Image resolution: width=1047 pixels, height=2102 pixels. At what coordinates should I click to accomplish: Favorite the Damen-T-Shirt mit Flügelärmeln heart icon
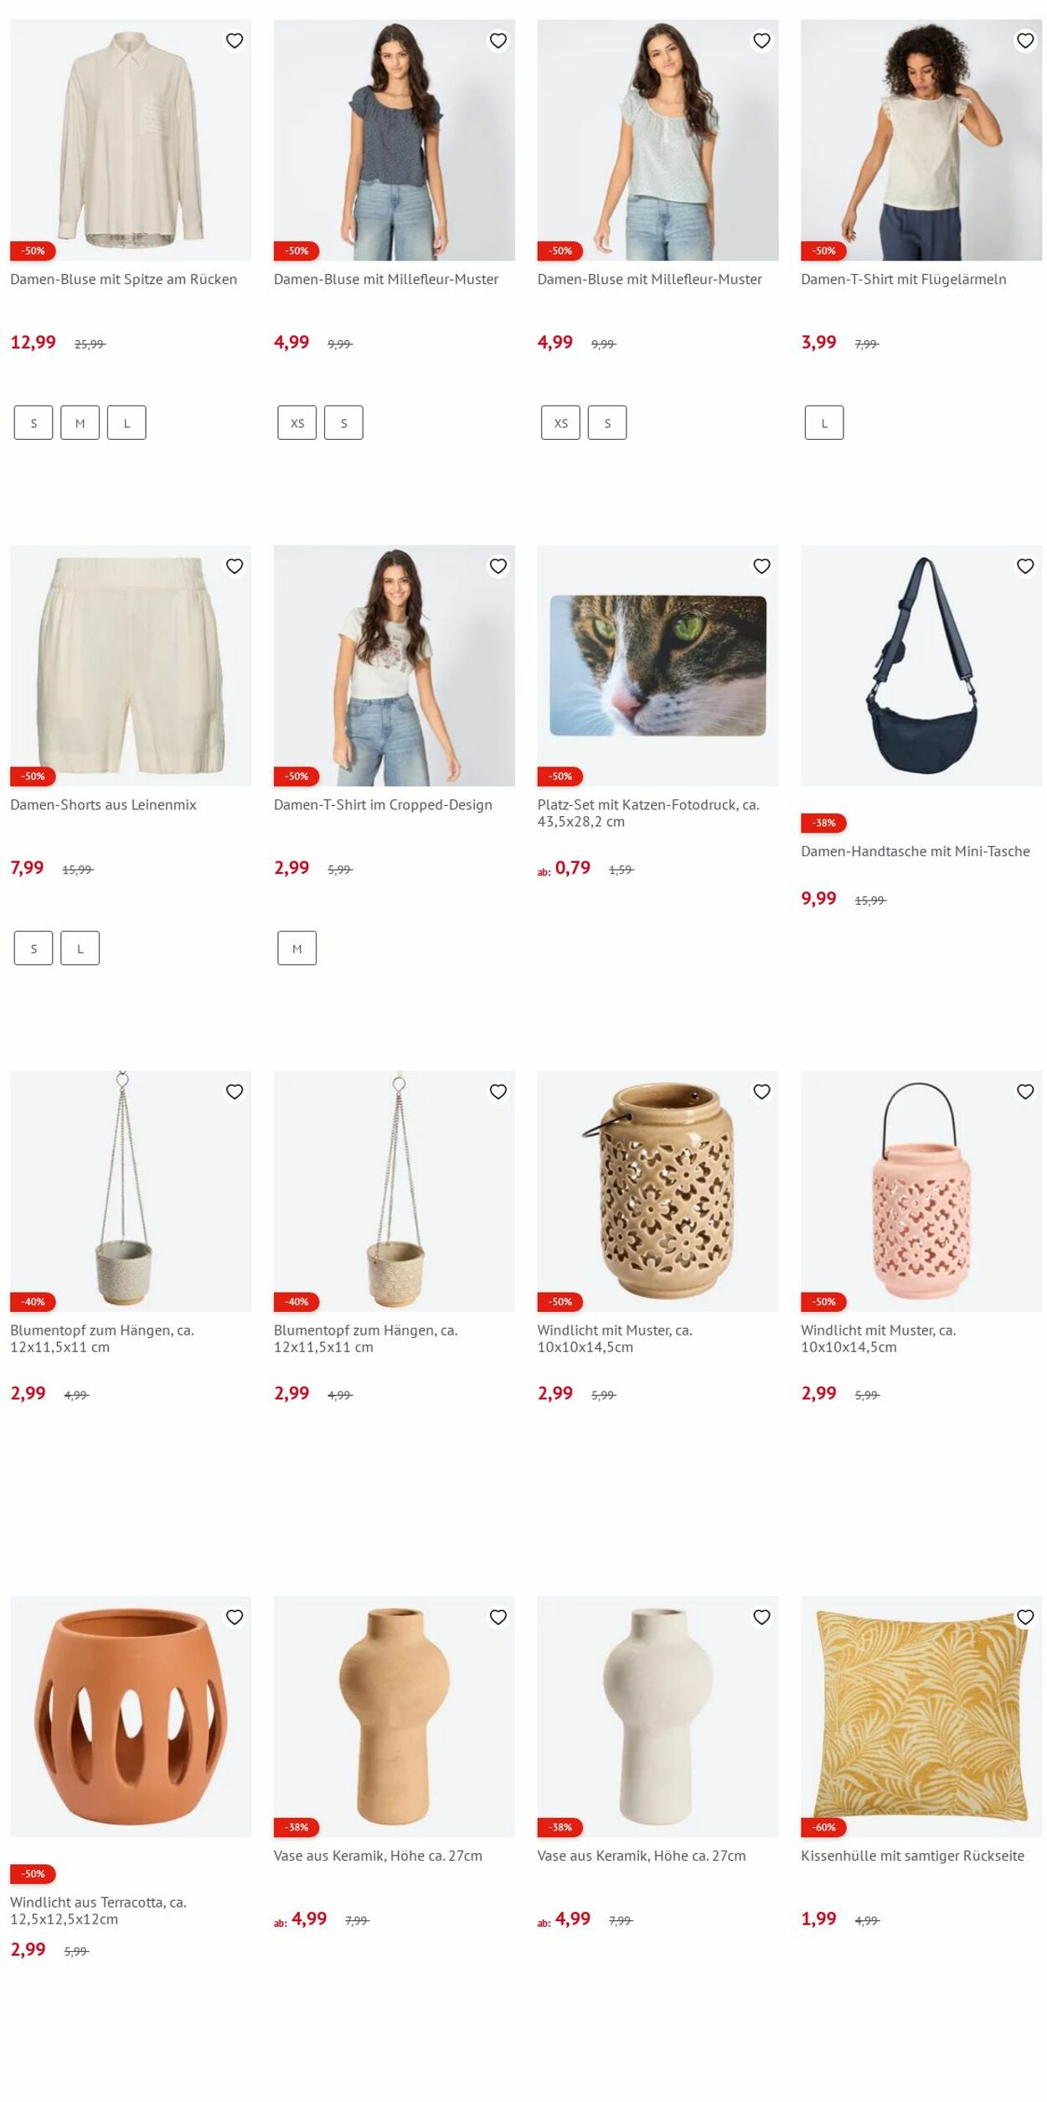[x=1025, y=40]
